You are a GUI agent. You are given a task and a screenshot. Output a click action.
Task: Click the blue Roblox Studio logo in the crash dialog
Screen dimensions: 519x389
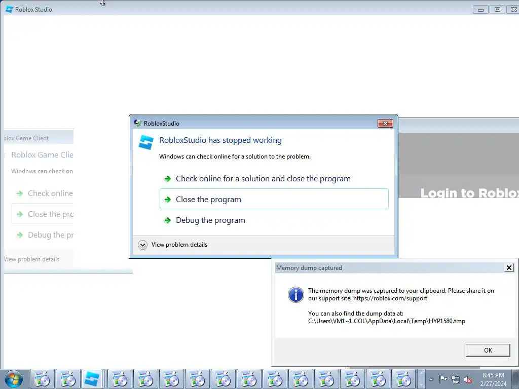coord(146,142)
